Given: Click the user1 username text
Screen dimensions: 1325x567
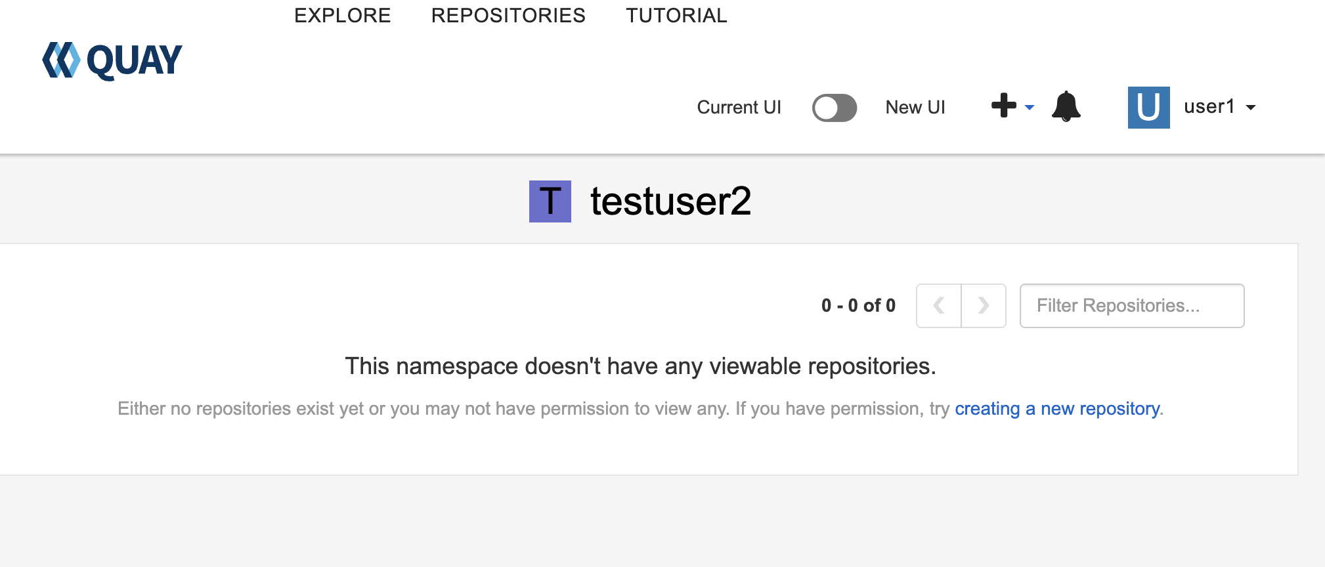Looking at the screenshot, I should pyautogui.click(x=1209, y=107).
